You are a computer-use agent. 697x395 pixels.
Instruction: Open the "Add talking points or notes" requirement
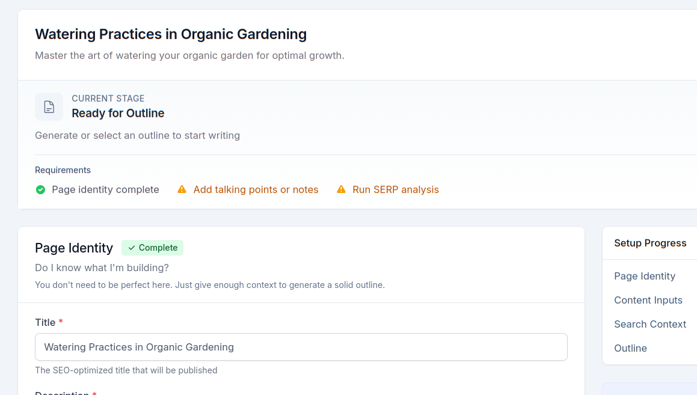[x=256, y=189]
